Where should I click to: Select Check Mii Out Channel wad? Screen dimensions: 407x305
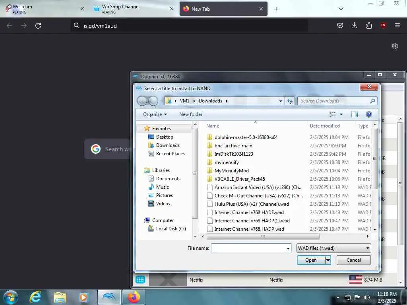pos(258,195)
